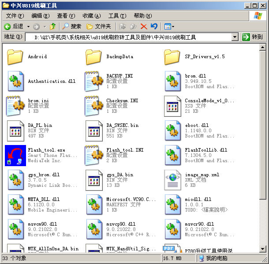
Task: Click the scrollbar down arrow
Action: (x=262, y=249)
